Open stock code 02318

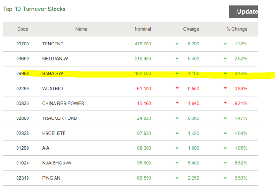coord(22,178)
